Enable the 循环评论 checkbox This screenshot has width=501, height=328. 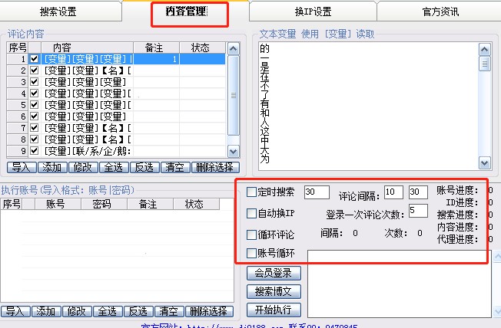pyautogui.click(x=251, y=235)
